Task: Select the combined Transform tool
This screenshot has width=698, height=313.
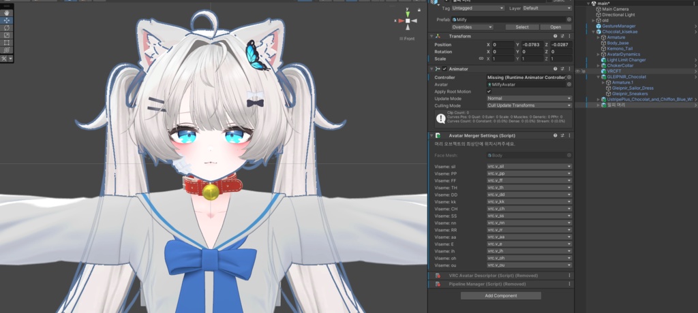Action: 7,50
